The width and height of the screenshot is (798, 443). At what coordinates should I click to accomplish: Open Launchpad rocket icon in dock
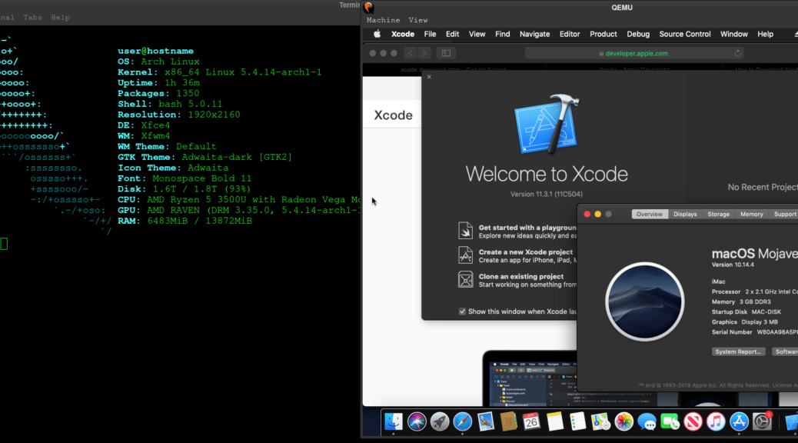(x=440, y=421)
